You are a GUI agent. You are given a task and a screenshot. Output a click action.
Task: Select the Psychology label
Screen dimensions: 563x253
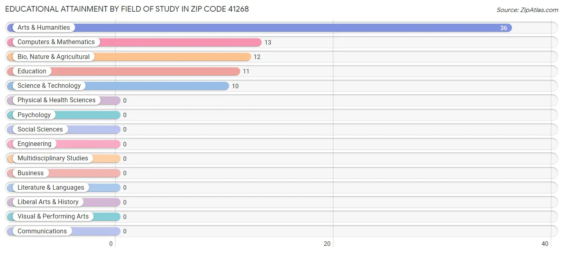pos(34,115)
